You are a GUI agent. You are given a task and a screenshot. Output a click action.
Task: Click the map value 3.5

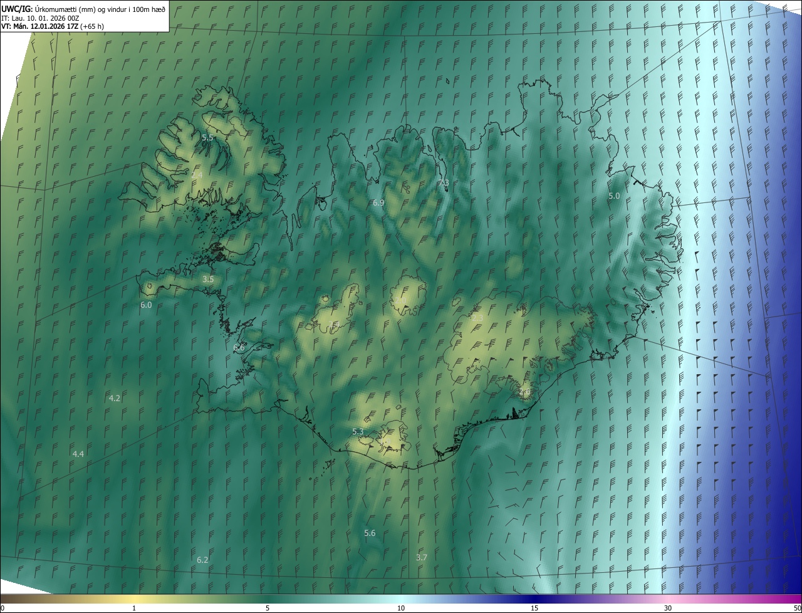(x=209, y=279)
